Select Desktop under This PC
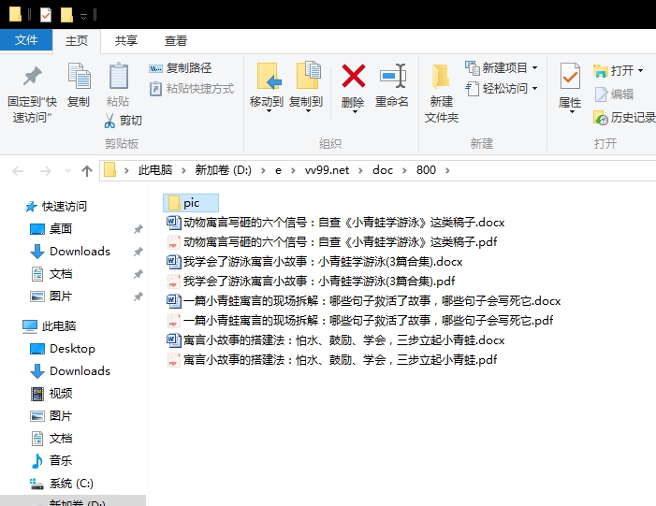 tap(63, 349)
